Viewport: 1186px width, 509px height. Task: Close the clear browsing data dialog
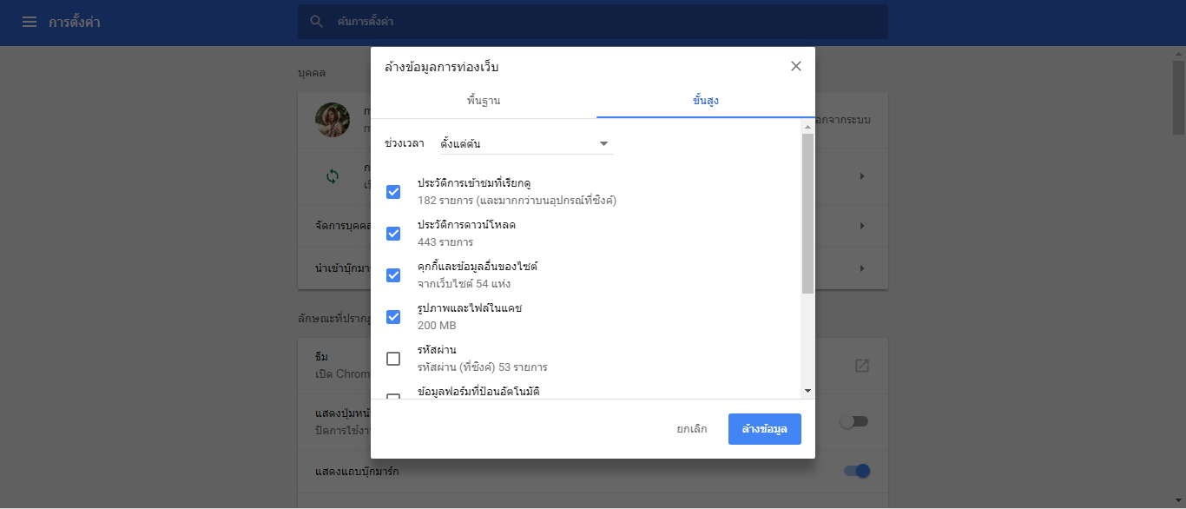click(795, 66)
